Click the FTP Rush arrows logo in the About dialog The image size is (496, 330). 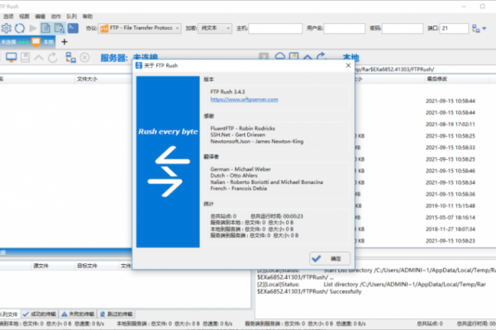coord(167,164)
